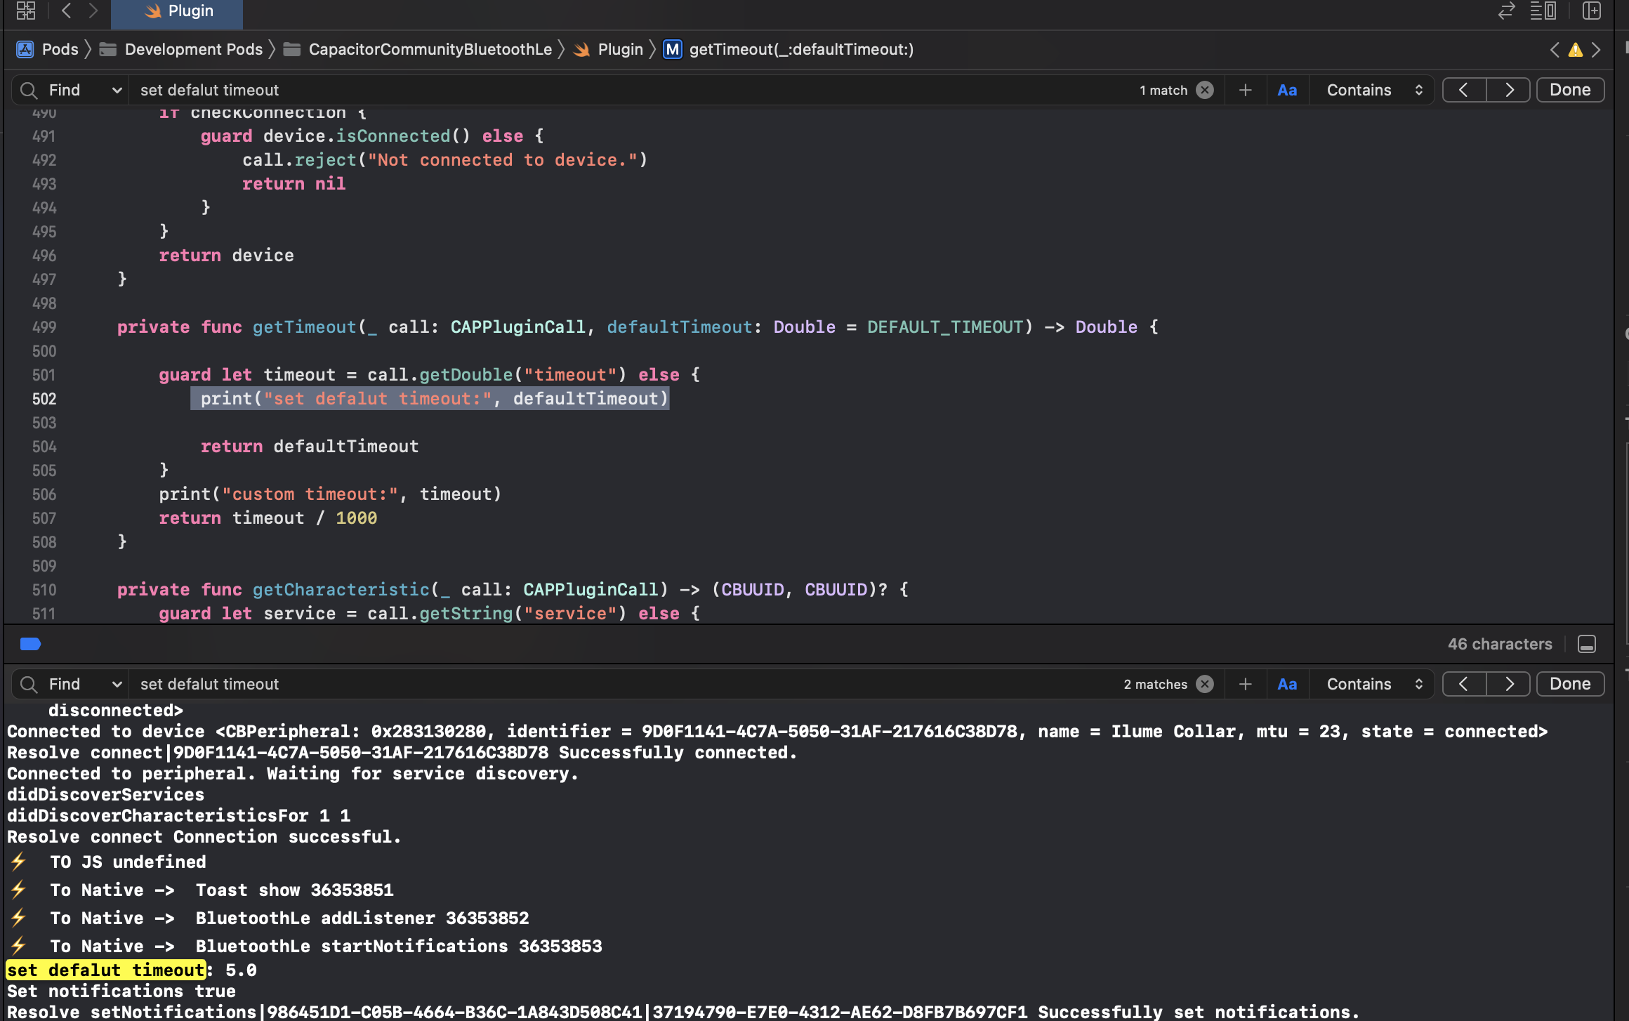Clear the search using the x on 1 match
This screenshot has height=1021, width=1629.
(1205, 90)
